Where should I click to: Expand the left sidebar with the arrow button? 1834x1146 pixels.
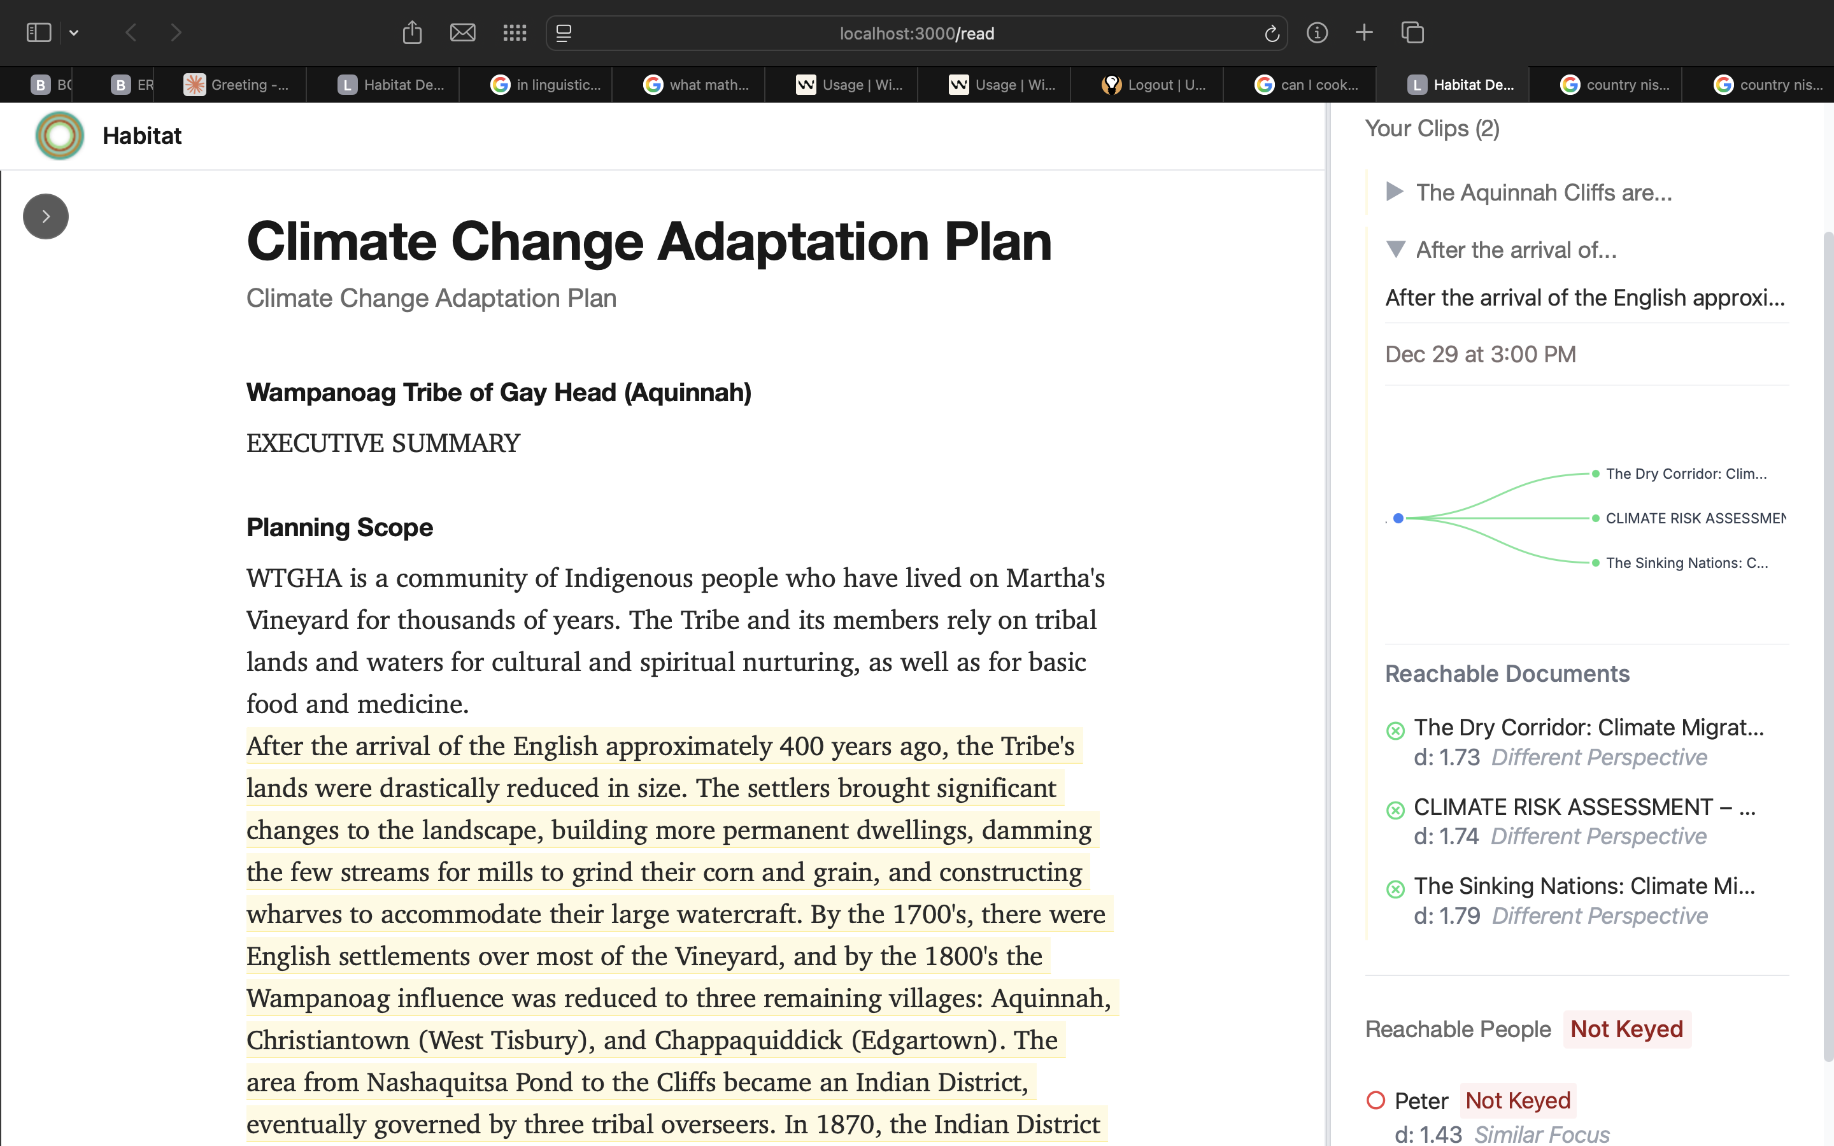(45, 216)
